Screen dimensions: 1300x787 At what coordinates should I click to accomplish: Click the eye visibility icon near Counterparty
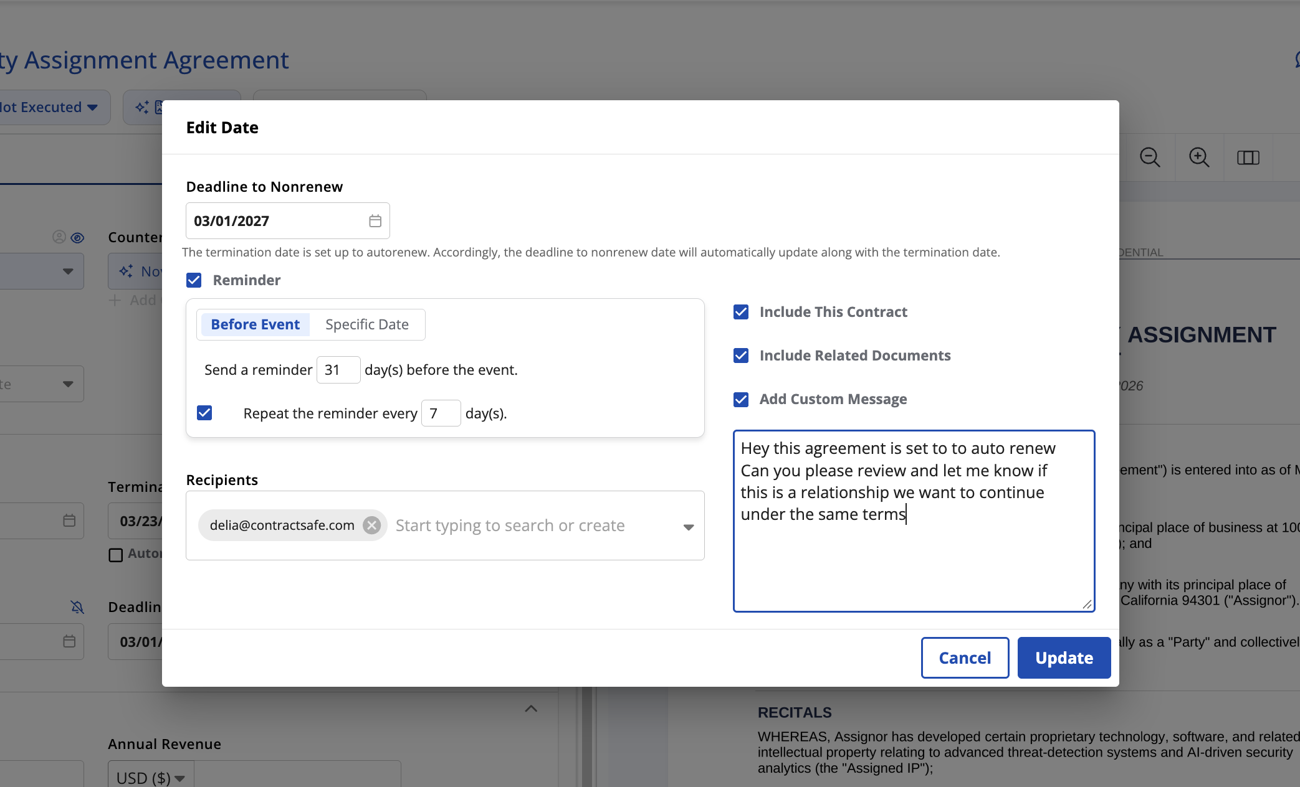[x=77, y=237]
